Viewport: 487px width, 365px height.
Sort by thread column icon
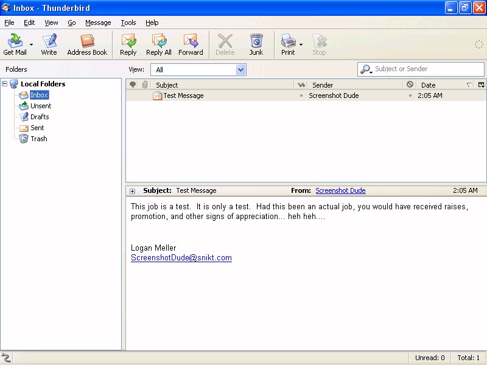tap(133, 85)
